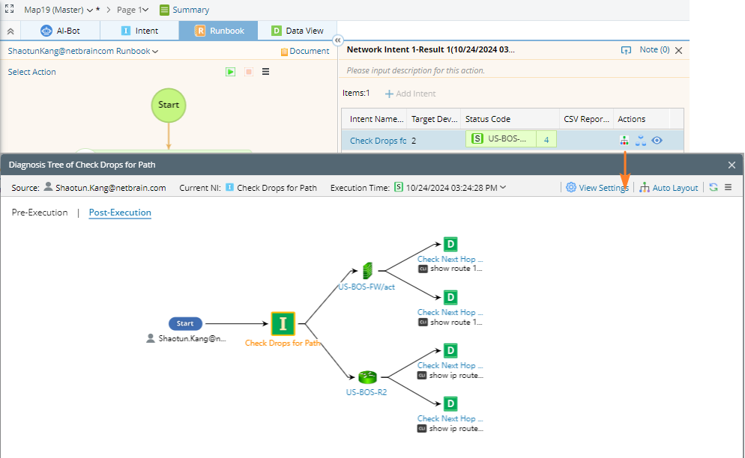The width and height of the screenshot is (745, 458).
Task: Click the pop-out icon beside Note
Action: 627,50
